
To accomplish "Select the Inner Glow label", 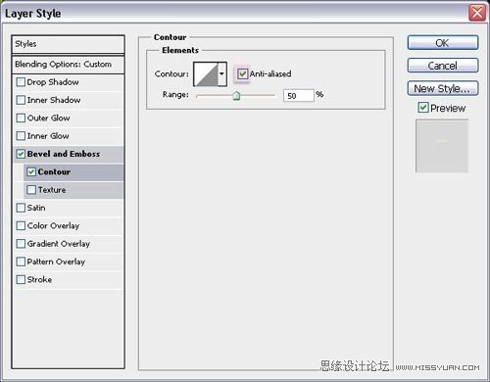I will [48, 136].
